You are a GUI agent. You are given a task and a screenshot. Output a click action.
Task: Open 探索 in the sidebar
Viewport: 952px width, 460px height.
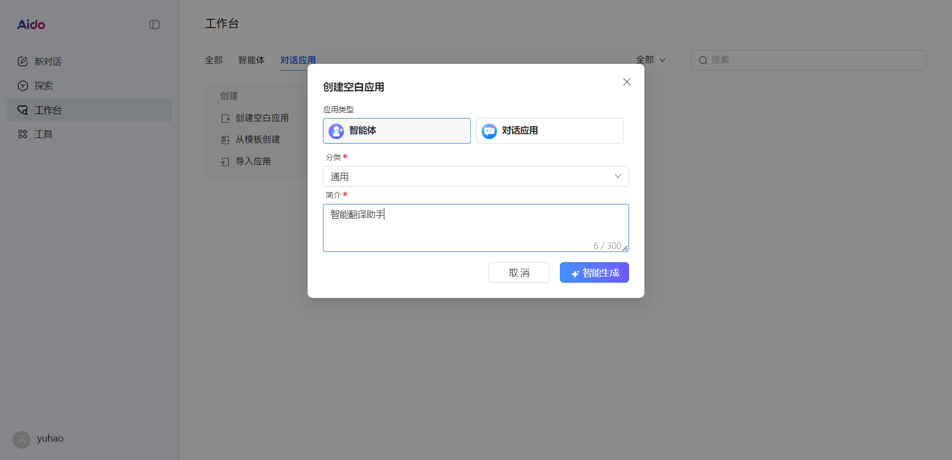pos(43,85)
